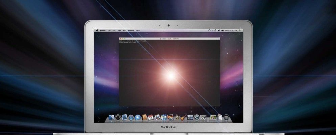This screenshot has width=336, height=135.
Task: Click the Terminal command prompt line
Action: [x=128, y=43]
